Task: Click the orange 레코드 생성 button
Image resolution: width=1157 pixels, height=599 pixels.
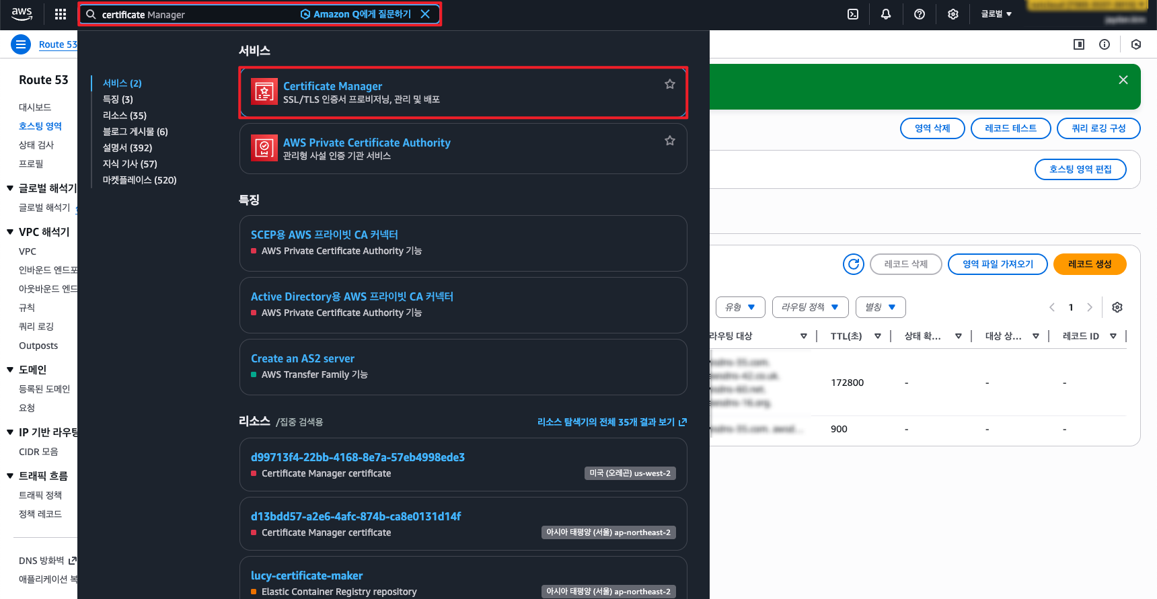Action: [1090, 264]
